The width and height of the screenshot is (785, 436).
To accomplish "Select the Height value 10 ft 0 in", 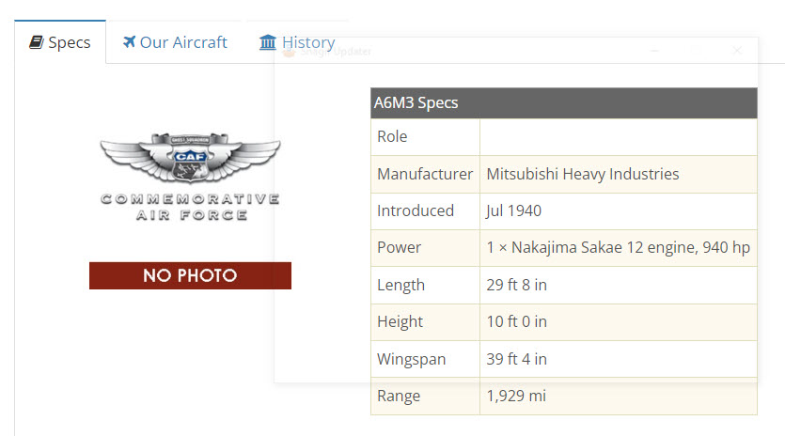I will tap(517, 322).
